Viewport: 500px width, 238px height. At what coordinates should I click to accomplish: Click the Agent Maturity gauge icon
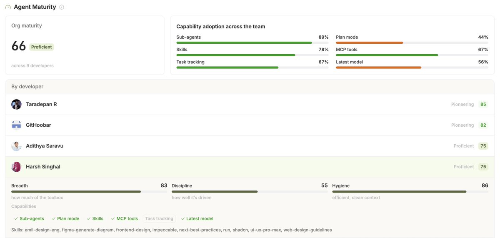pos(8,7)
